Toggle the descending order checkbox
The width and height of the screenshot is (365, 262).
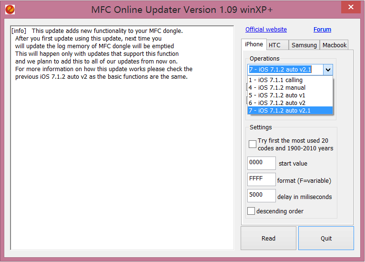point(251,211)
